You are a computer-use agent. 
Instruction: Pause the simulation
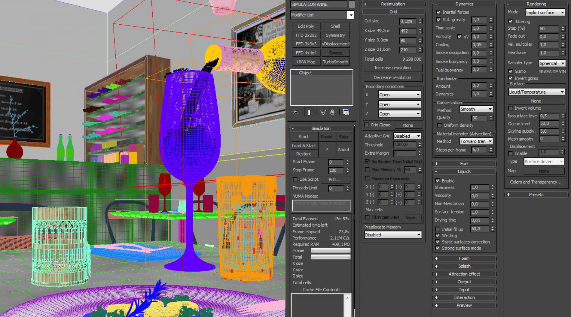click(x=326, y=137)
